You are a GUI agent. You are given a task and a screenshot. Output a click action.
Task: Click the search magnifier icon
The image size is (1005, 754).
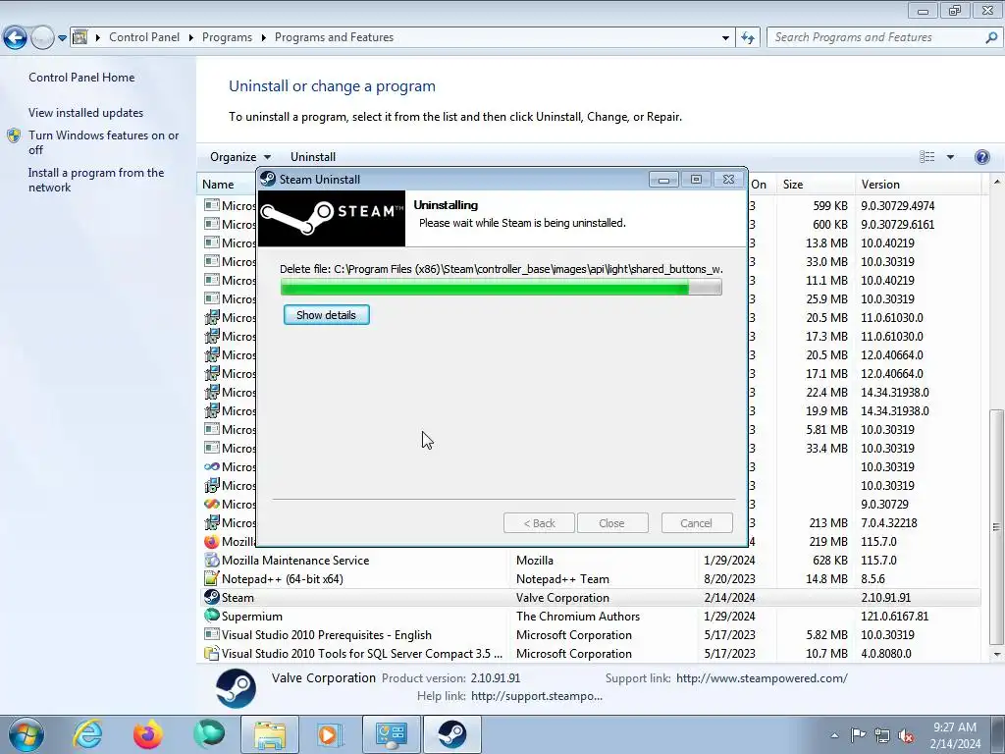click(x=991, y=38)
